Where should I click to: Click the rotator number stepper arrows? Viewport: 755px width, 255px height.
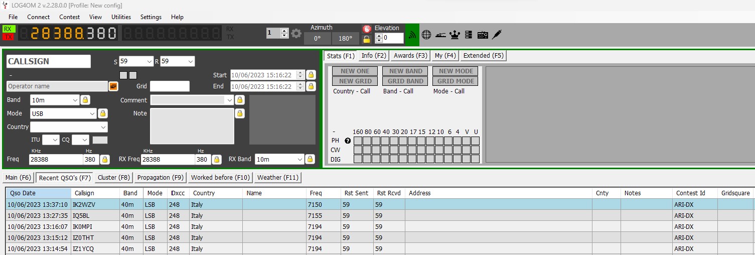(x=284, y=33)
